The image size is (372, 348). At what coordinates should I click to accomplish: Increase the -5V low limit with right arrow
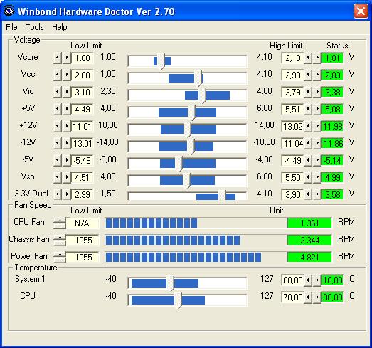click(x=67, y=160)
